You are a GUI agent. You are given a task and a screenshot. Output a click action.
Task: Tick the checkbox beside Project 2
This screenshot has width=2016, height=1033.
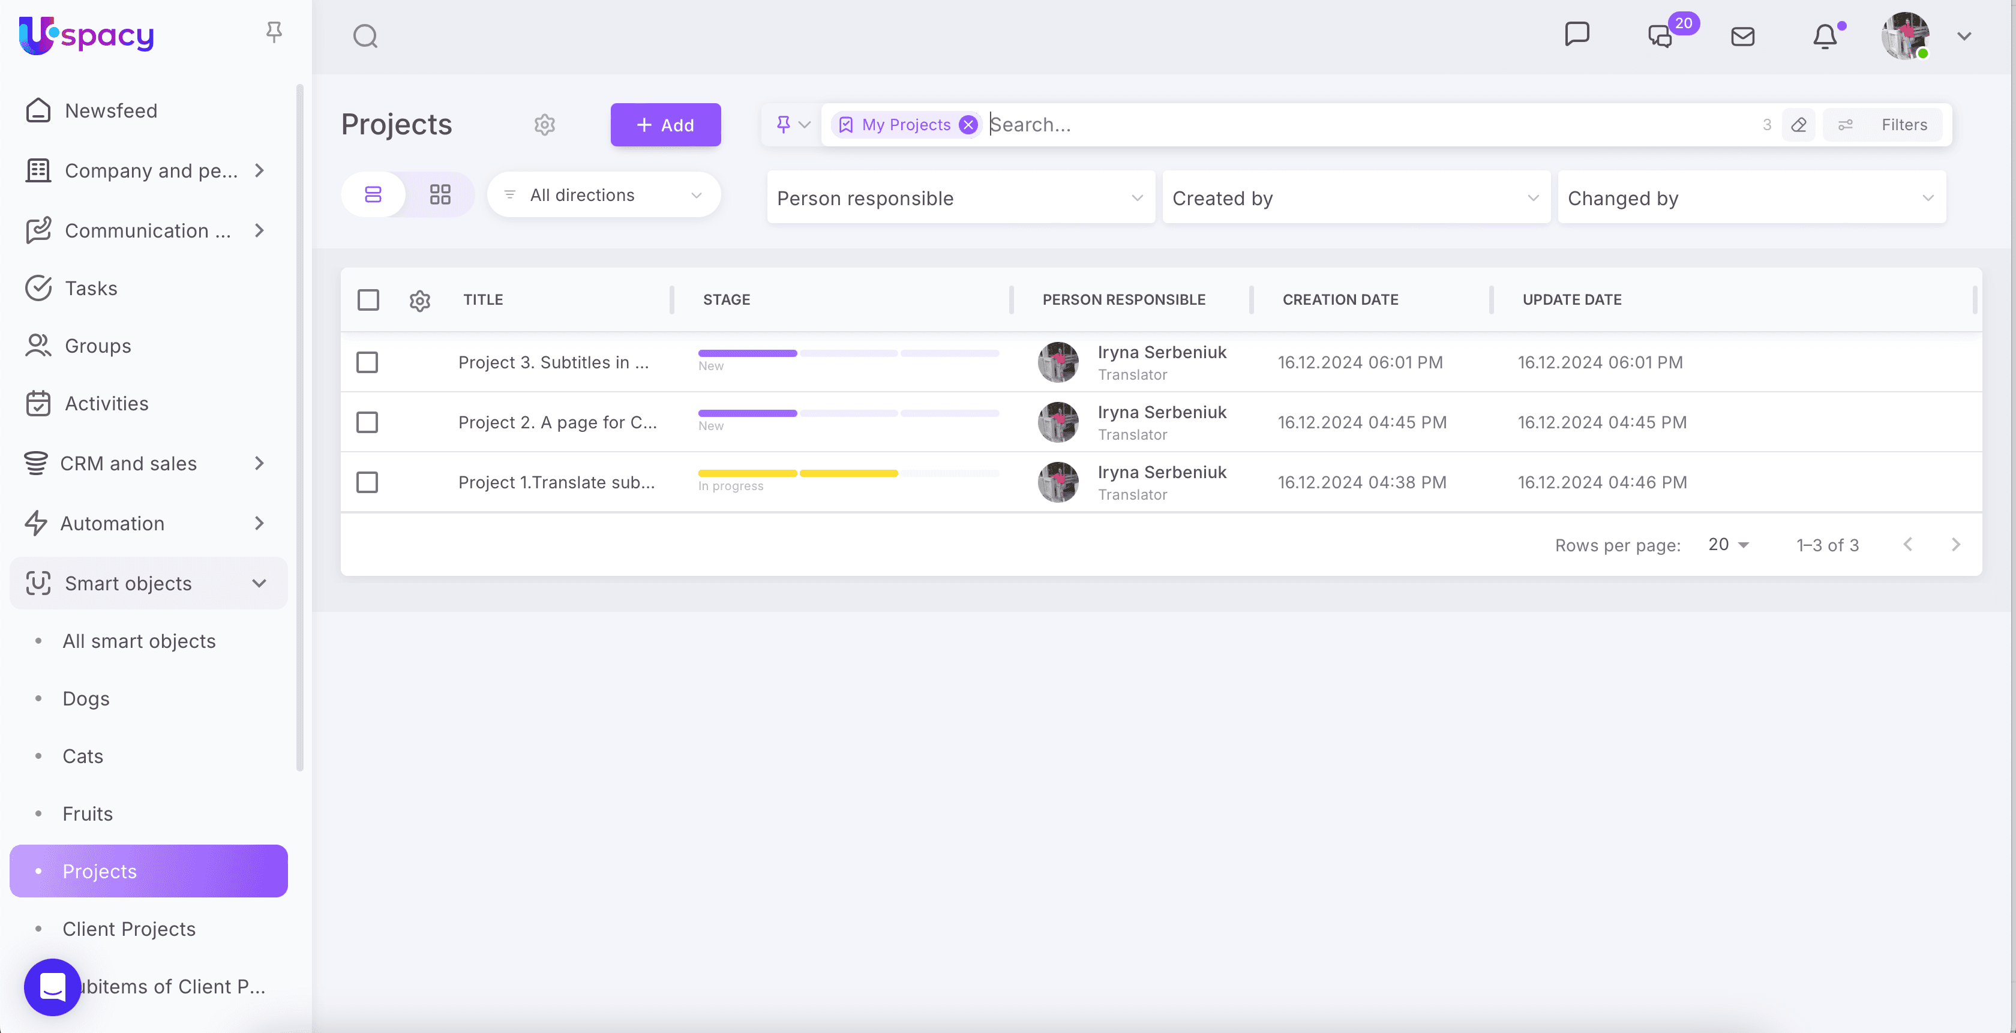pos(367,422)
